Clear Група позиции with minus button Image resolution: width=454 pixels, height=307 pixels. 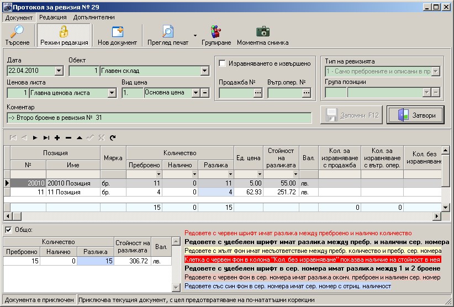(x=436, y=93)
